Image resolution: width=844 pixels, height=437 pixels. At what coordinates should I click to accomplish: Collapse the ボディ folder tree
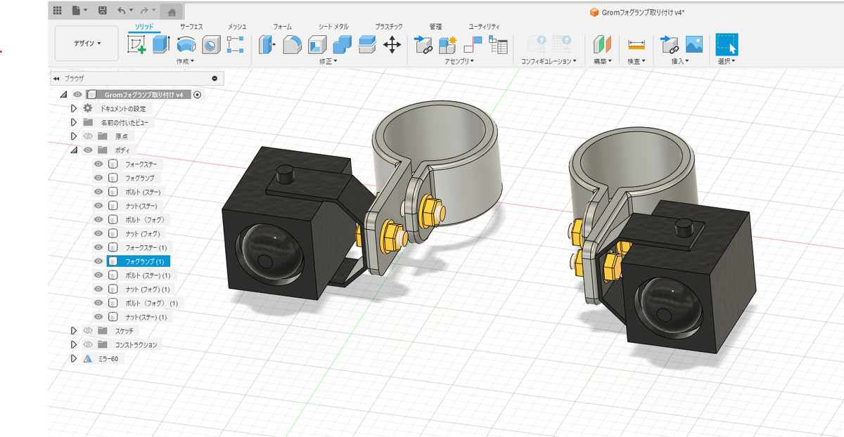[x=74, y=150]
